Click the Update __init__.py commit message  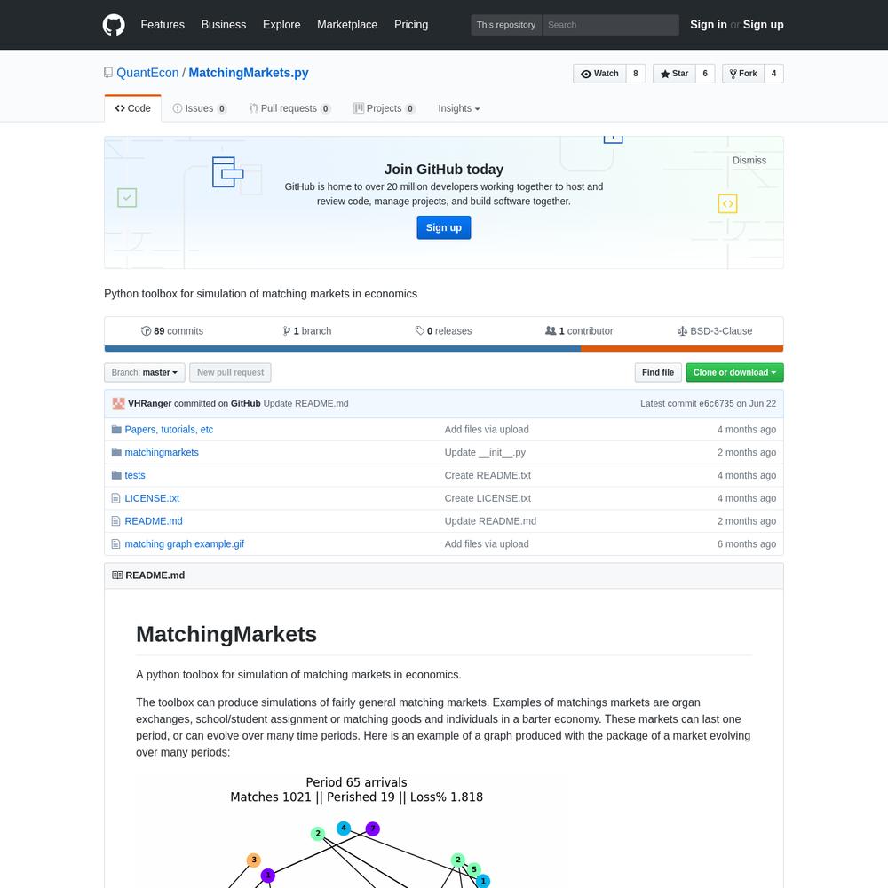485,452
